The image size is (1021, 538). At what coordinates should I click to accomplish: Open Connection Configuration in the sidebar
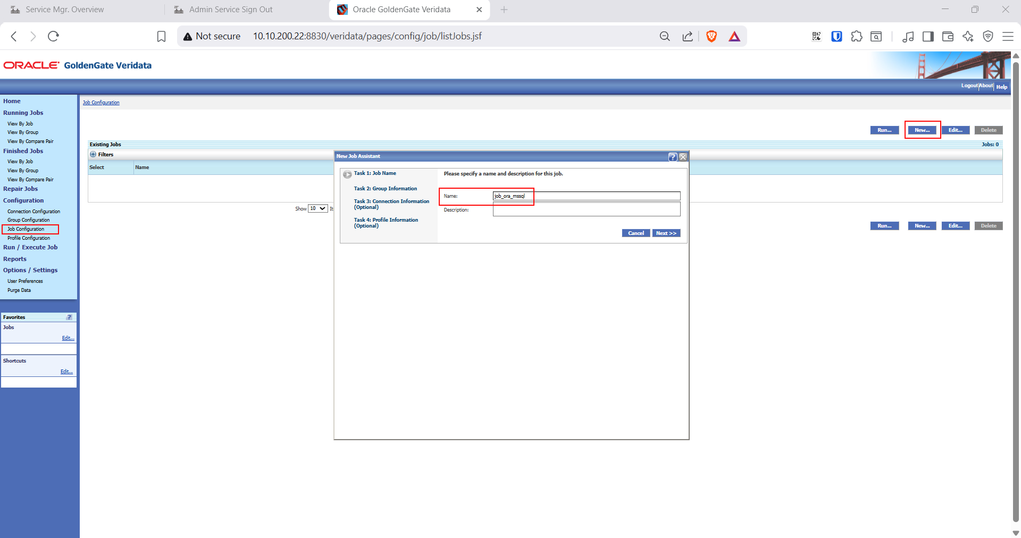tap(34, 212)
